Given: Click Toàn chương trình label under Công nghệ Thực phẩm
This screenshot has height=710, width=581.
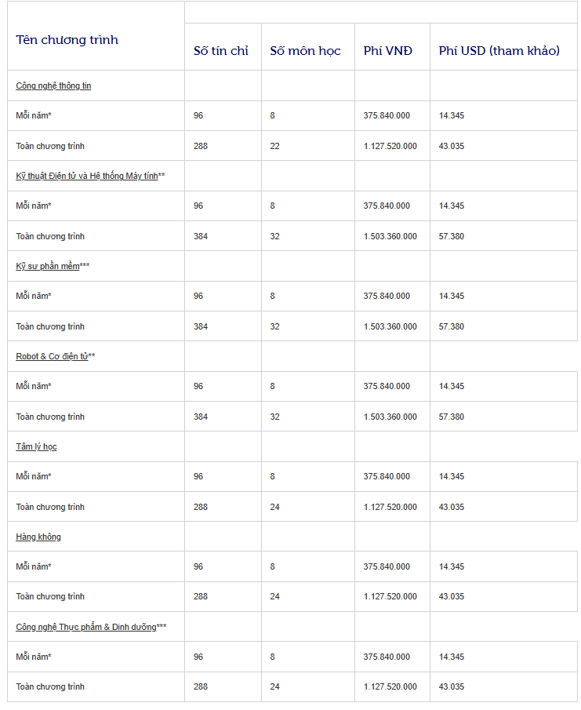Looking at the screenshot, I should 50,686.
